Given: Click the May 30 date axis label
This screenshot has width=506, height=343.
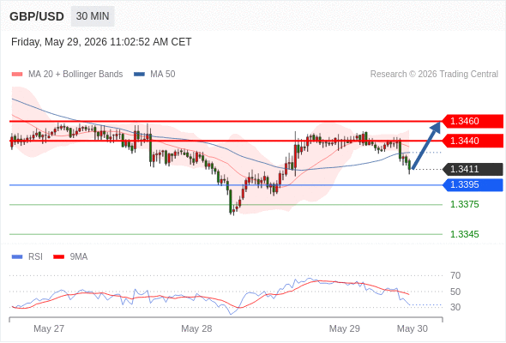Looking at the screenshot, I should point(413,328).
